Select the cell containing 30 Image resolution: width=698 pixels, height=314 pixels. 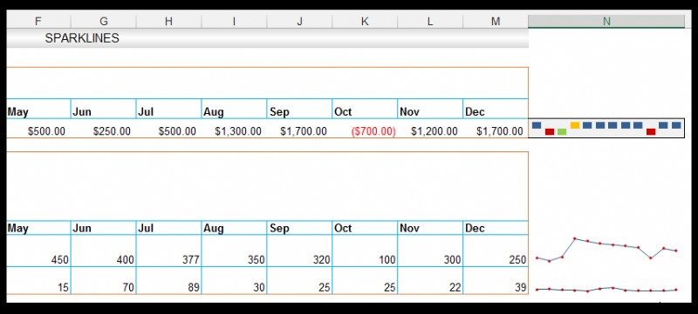pos(234,280)
